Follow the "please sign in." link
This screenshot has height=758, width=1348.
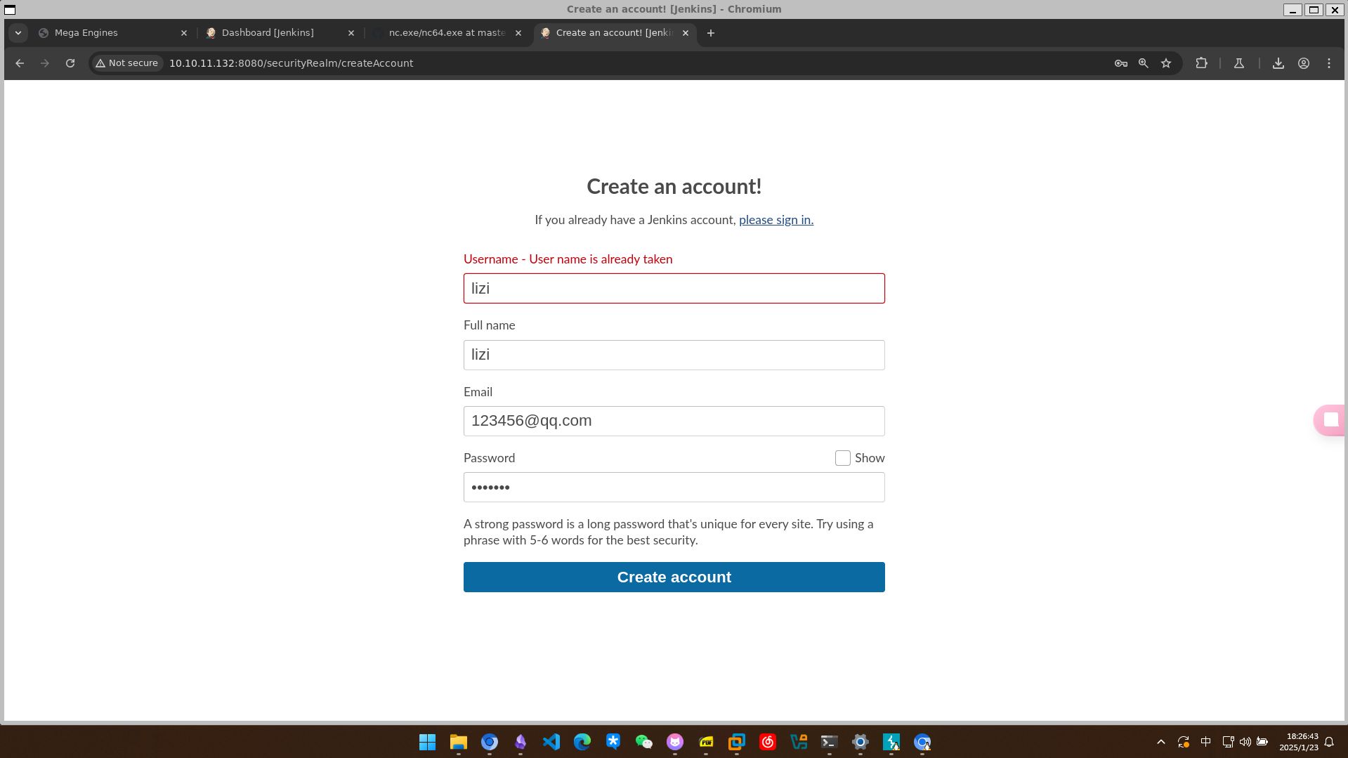776,220
